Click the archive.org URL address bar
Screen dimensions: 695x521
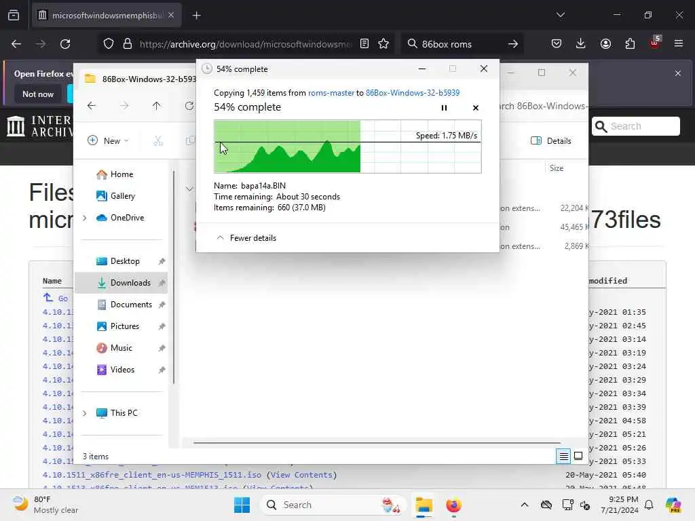(245, 44)
